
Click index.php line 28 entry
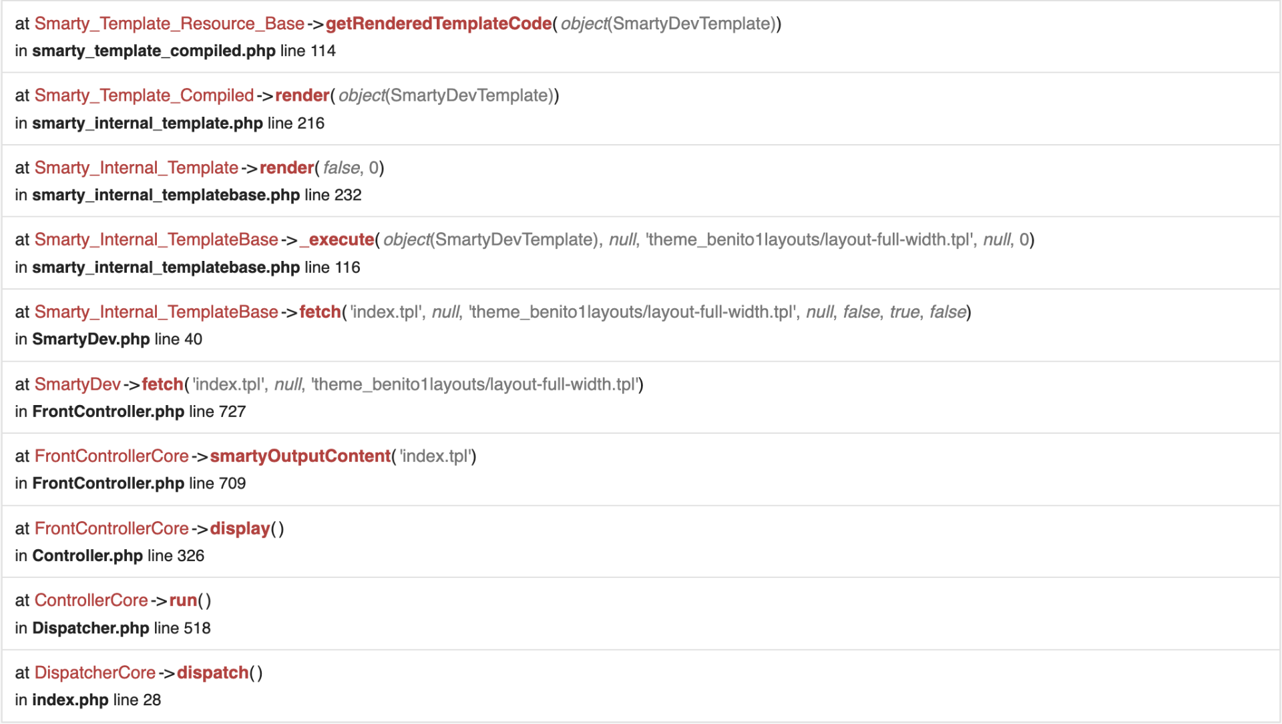[88, 700]
